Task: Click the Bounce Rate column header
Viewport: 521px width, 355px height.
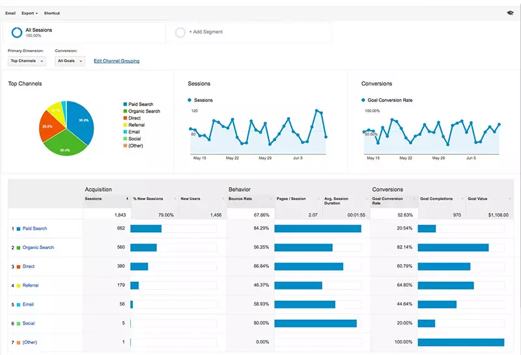Action: pyautogui.click(x=240, y=198)
